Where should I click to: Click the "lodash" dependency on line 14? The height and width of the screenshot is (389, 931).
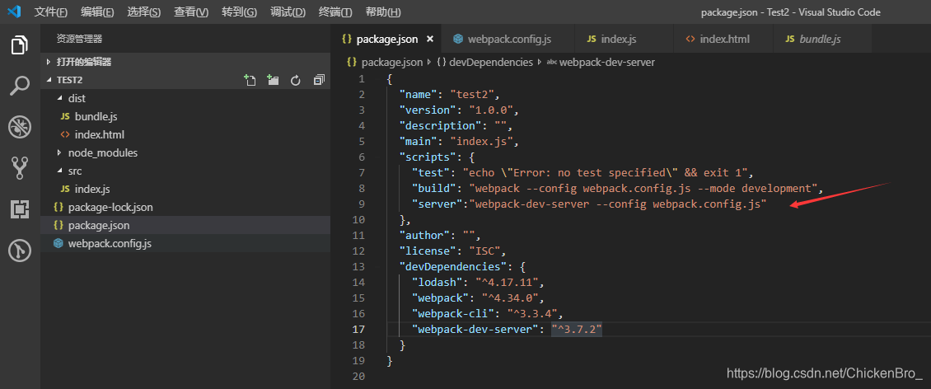pyautogui.click(x=437, y=282)
